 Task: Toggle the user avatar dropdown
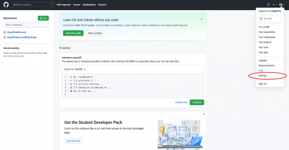(x=281, y=5)
